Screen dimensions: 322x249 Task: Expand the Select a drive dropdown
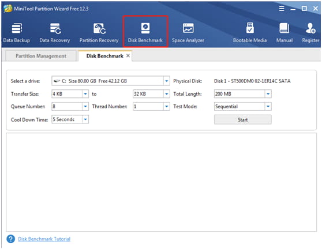pyautogui.click(x=167, y=81)
